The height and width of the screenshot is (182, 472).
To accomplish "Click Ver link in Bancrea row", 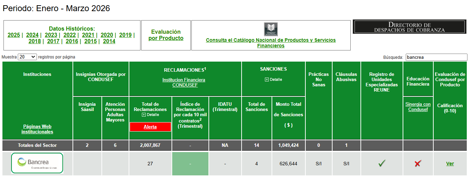I will pos(450,164).
